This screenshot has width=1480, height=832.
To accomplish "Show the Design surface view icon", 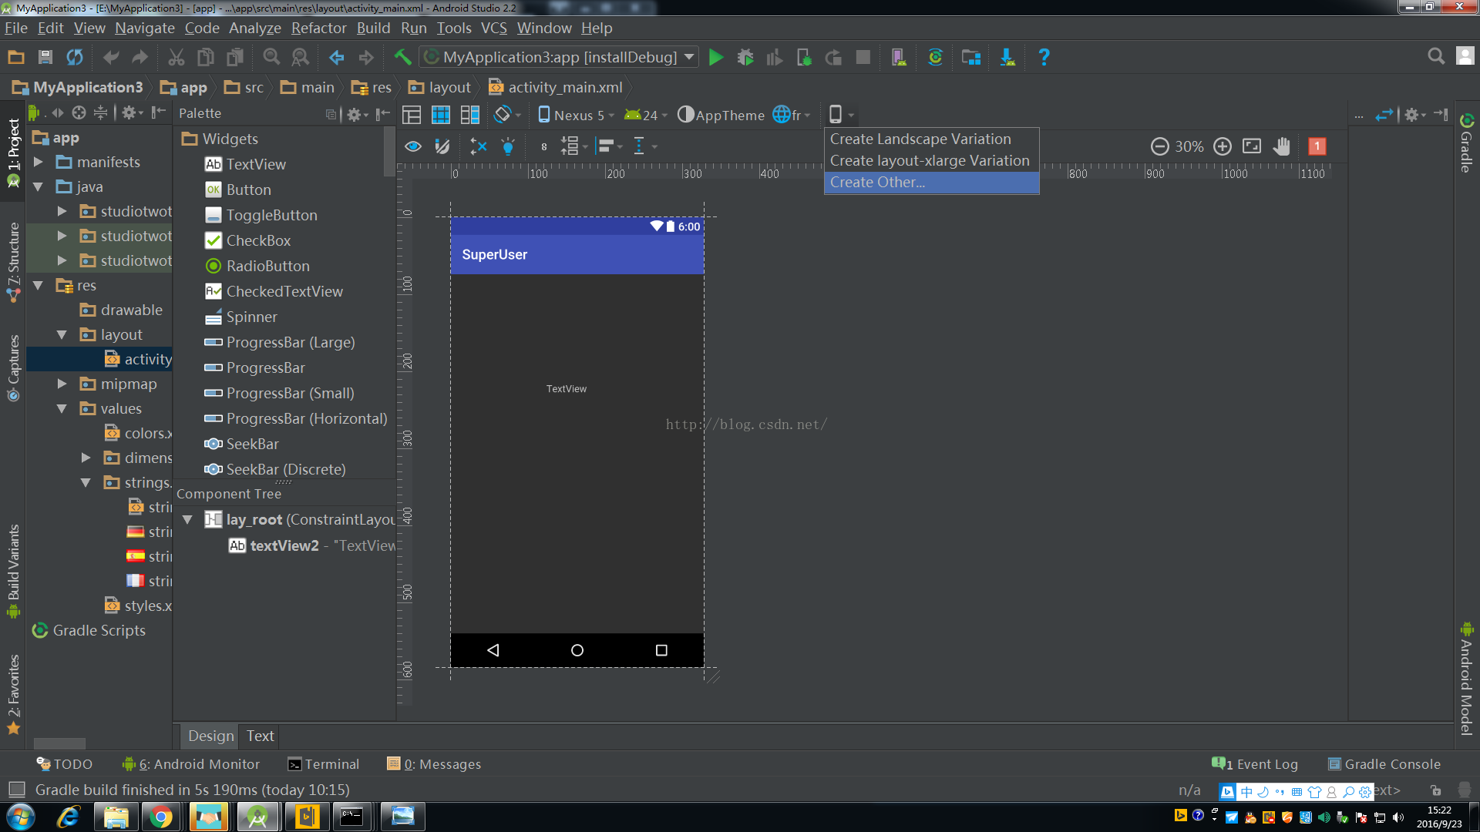I will pos(412,115).
